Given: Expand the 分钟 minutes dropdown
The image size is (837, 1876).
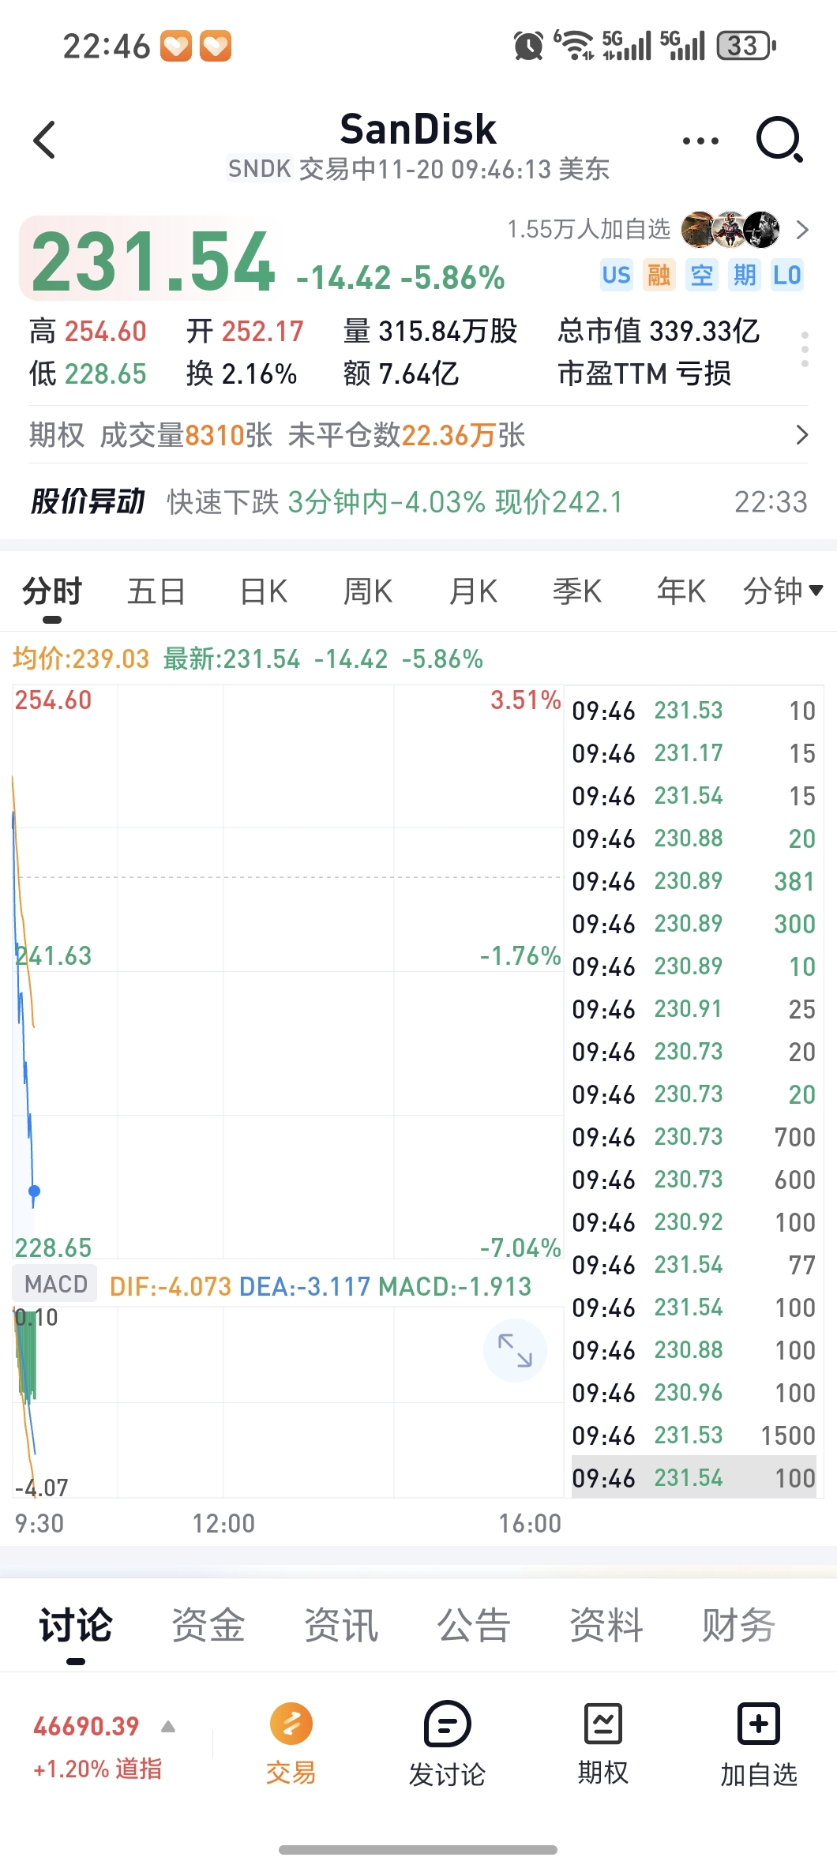Looking at the screenshot, I should pyautogui.click(x=783, y=591).
